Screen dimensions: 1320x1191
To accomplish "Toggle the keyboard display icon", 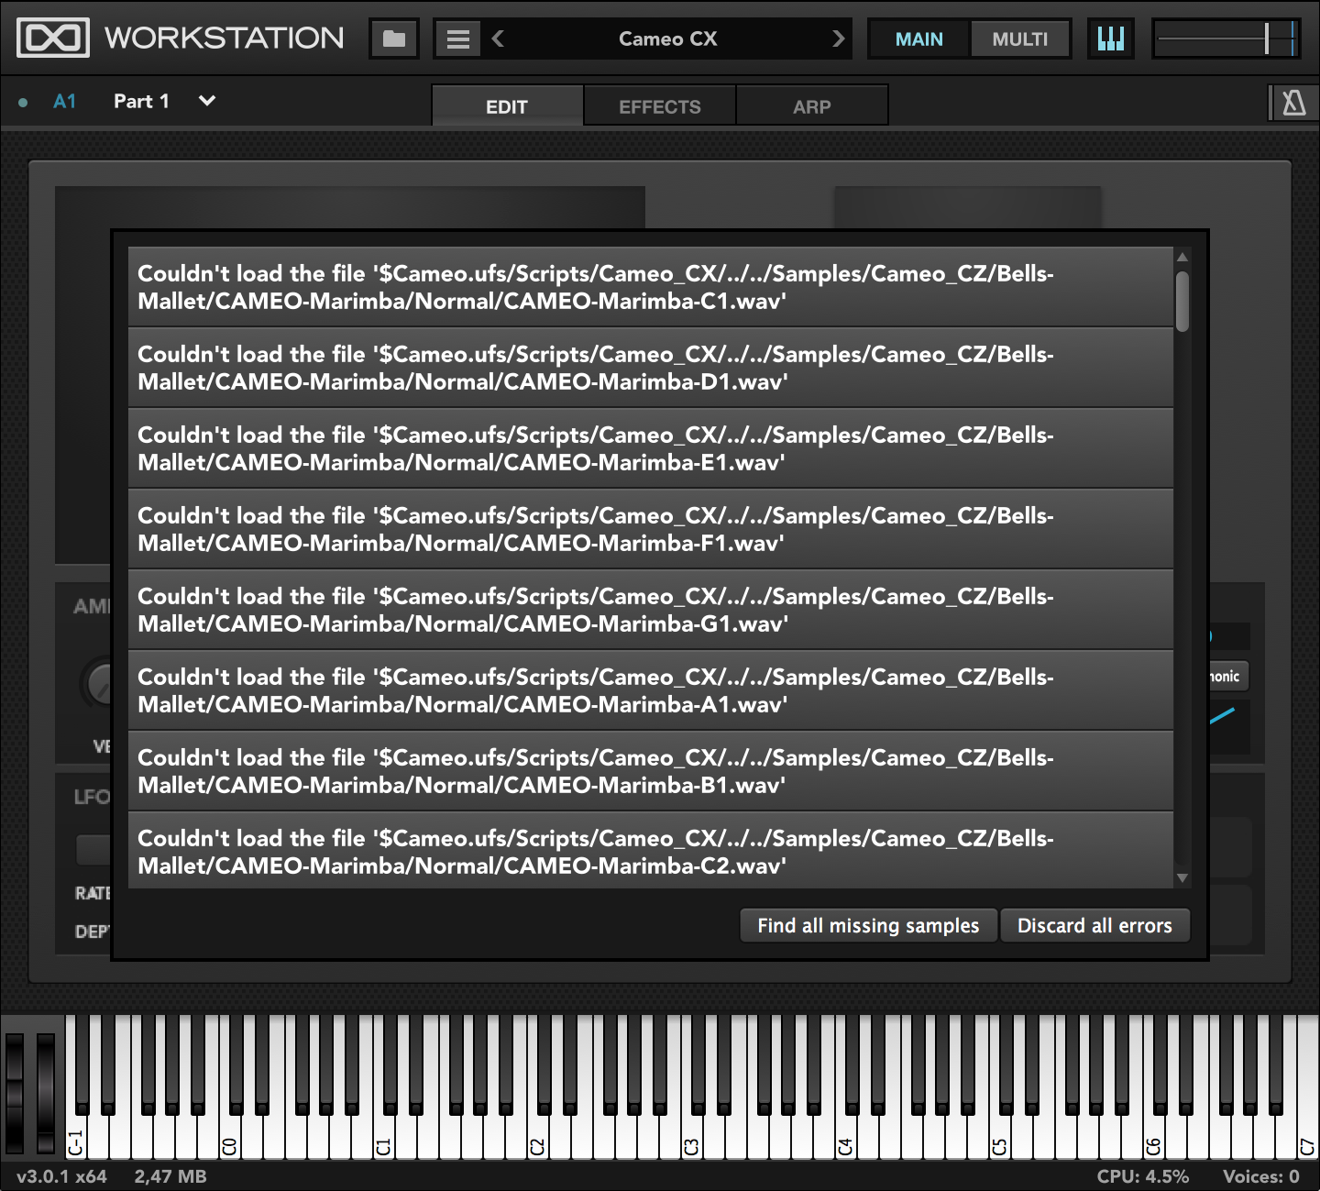I will [x=1110, y=39].
